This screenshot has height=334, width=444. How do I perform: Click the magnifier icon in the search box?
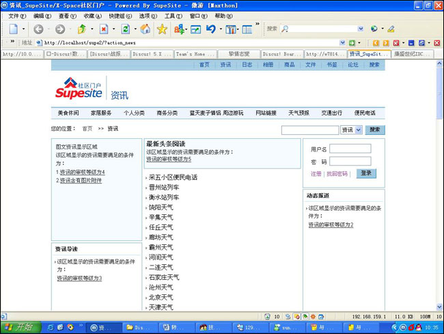(285, 29)
